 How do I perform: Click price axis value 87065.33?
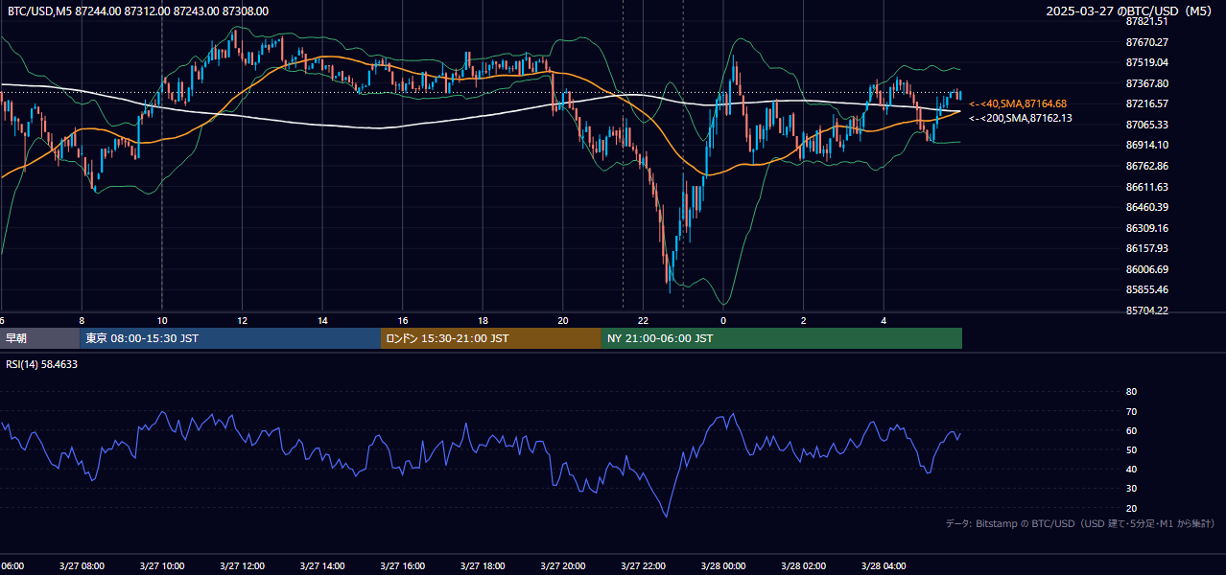pyautogui.click(x=1147, y=125)
